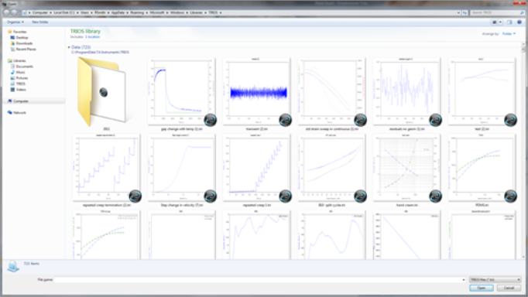Select the hand cream file thumbnail

coord(407,171)
